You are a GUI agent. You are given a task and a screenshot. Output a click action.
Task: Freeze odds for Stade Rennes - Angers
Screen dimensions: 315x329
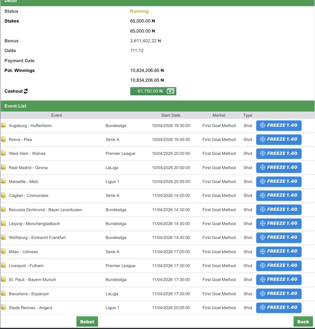(x=279, y=308)
